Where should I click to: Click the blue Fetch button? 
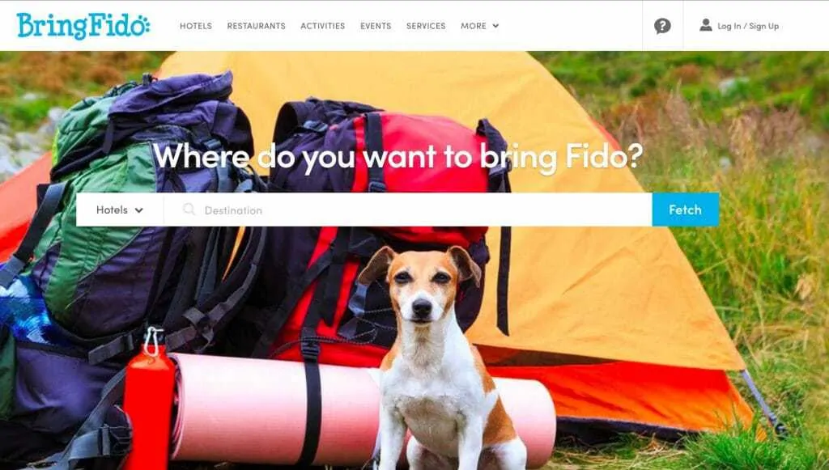(x=685, y=210)
